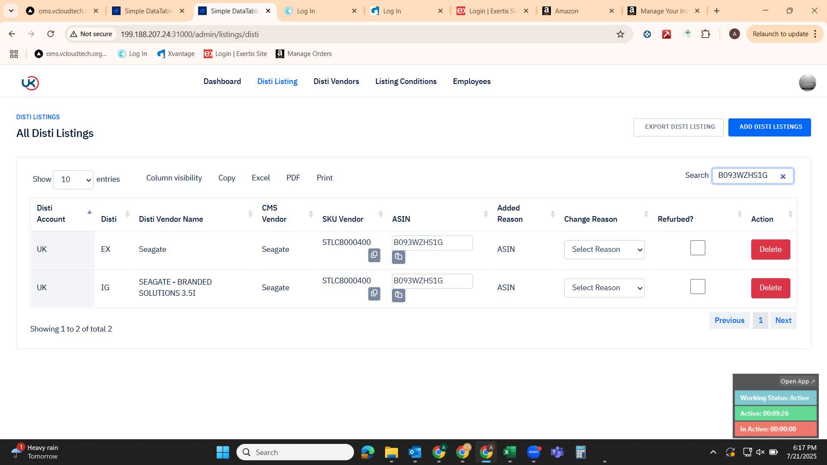
Task: Open a new browser tab
Action: [717, 11]
